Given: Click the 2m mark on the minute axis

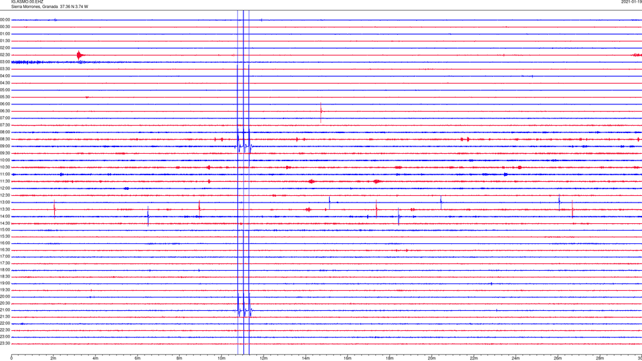Looking at the screenshot, I should [x=53, y=358].
